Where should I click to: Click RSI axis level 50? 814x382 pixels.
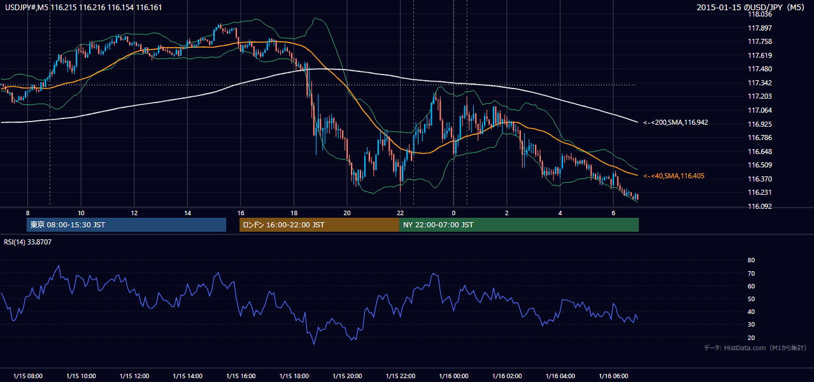tap(751, 299)
